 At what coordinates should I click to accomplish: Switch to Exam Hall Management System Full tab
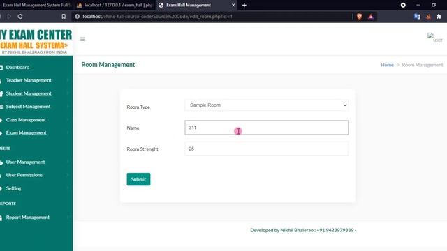[36, 5]
